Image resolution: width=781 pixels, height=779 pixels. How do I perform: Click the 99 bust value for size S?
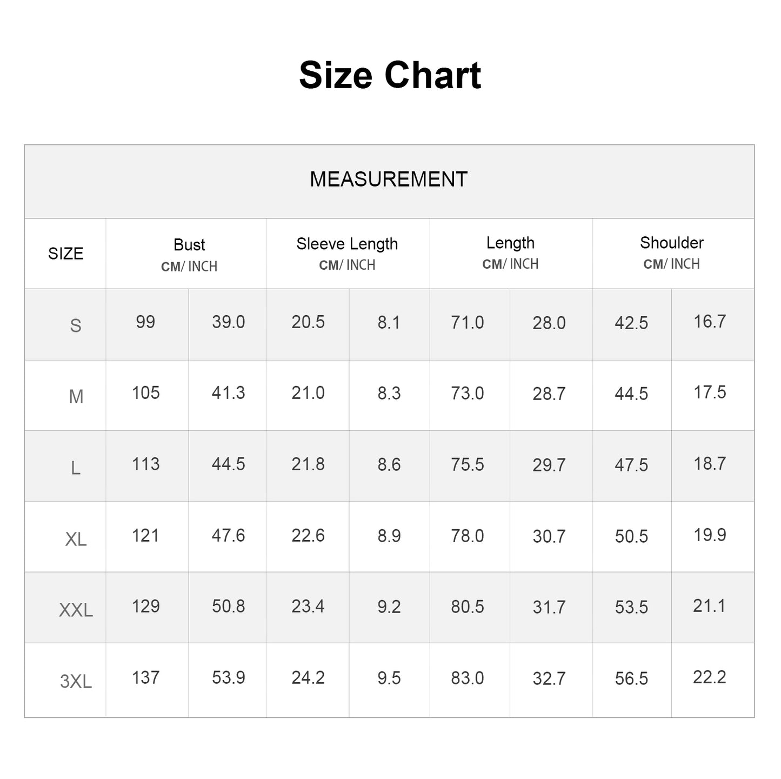pos(145,322)
